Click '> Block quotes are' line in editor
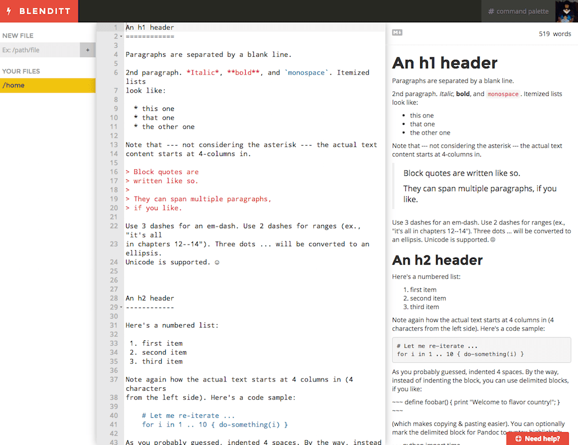The image size is (578, 445). pos(162,172)
